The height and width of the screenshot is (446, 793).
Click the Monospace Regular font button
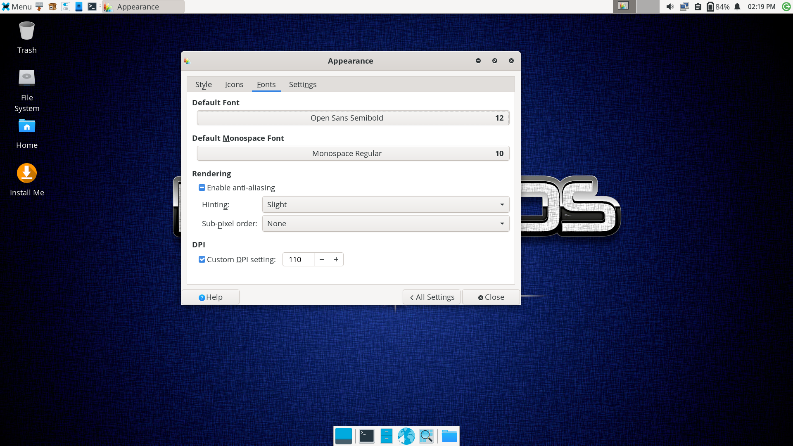coord(353,153)
